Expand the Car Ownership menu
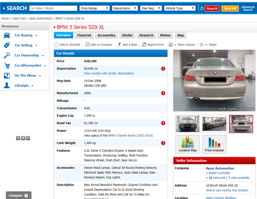Image resolution: width=257 pixels, height=199 pixels. [x=43, y=56]
